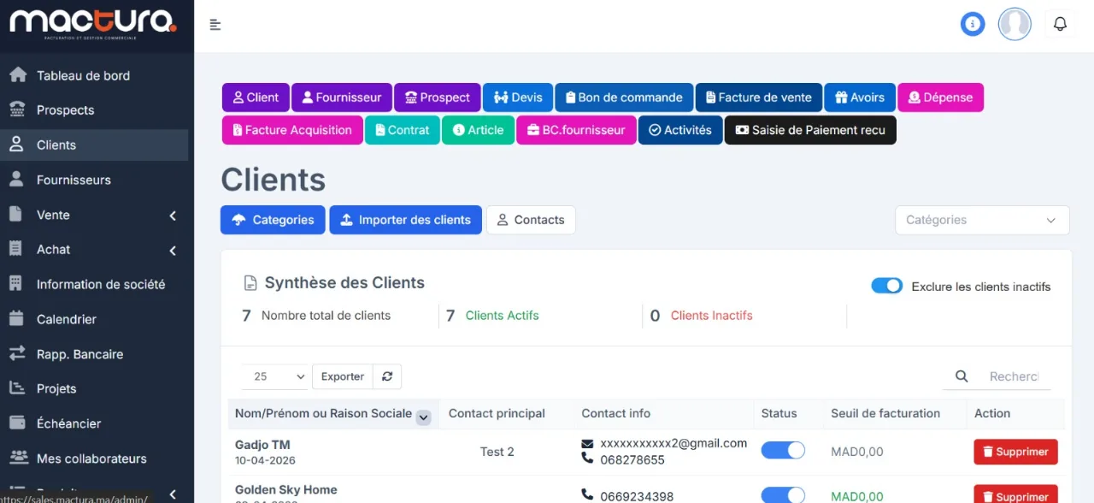This screenshot has height=503, width=1094.
Task: Click the Synthèse des Clients document icon
Action: pyautogui.click(x=250, y=283)
